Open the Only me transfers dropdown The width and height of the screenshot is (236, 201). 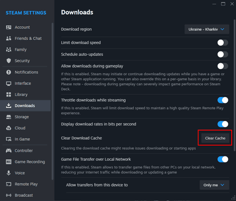[215, 185]
